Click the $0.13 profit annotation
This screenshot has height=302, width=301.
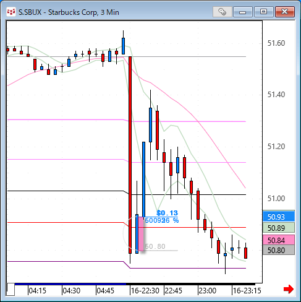(x=167, y=213)
